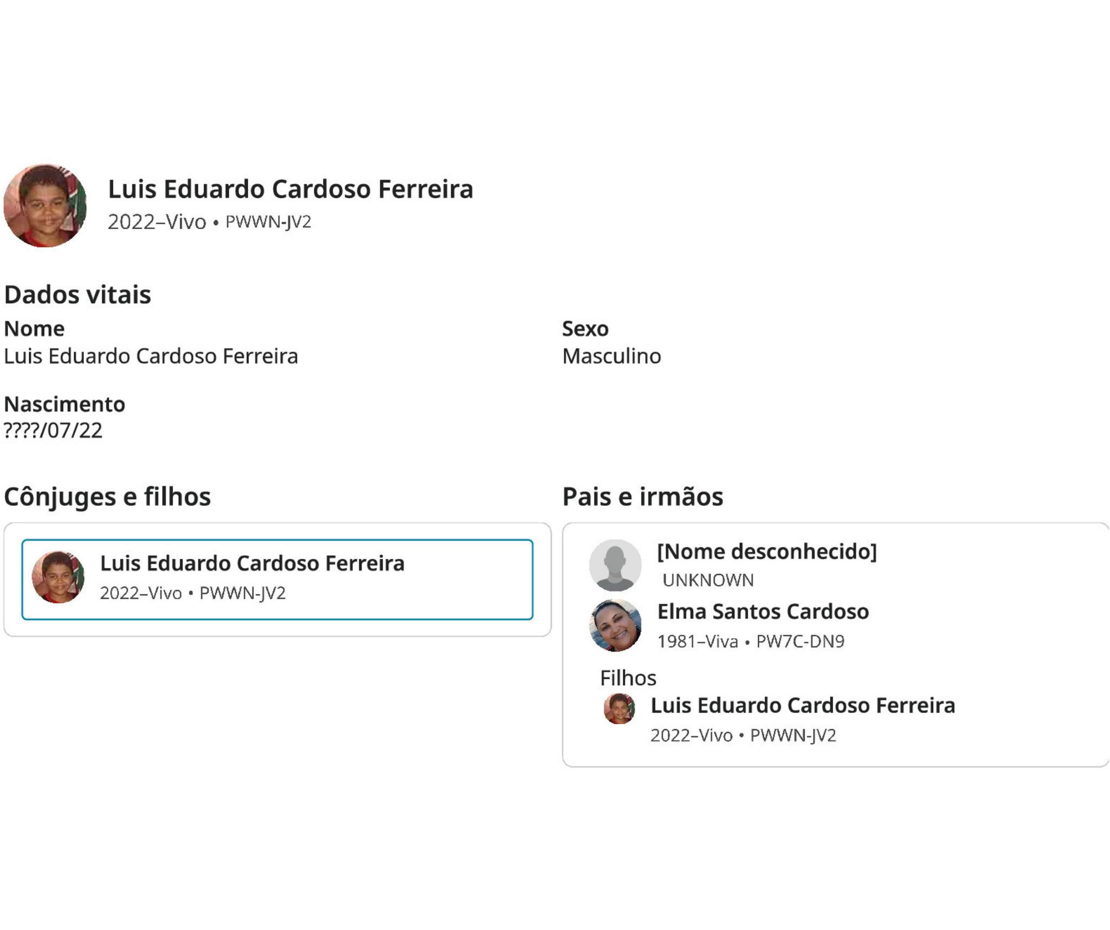
Task: Click the Dados vitais section heading
Action: 78,295
